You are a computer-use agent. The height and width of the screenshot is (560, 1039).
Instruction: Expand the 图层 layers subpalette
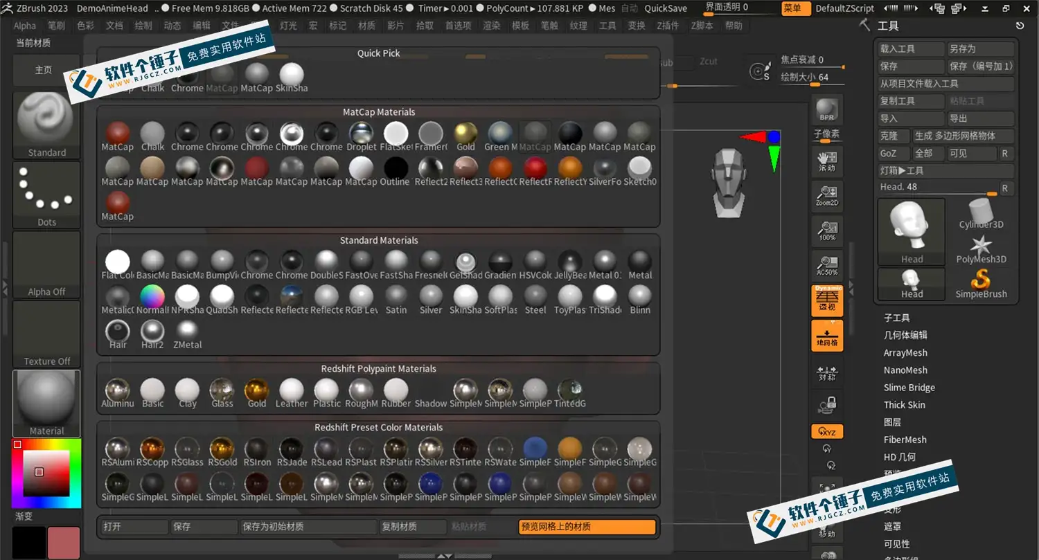click(892, 422)
